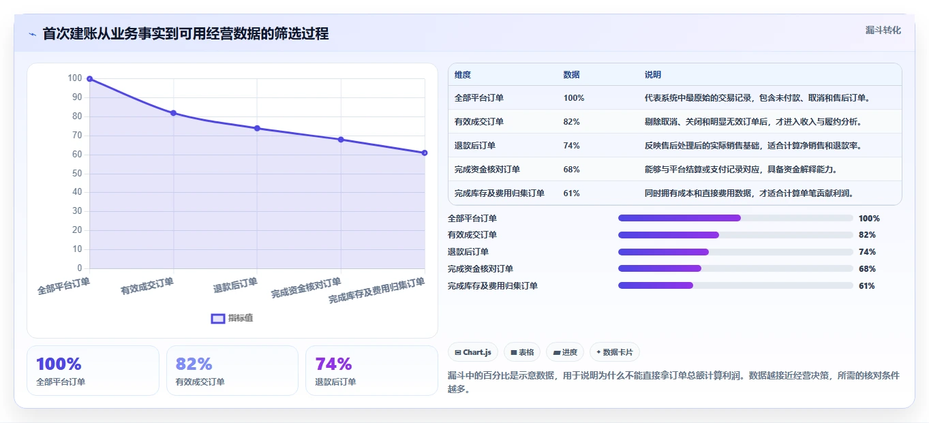Viewport: 929px width, 423px height.
Task: Click the icon in the Chart.js chip
Action: coord(458,353)
